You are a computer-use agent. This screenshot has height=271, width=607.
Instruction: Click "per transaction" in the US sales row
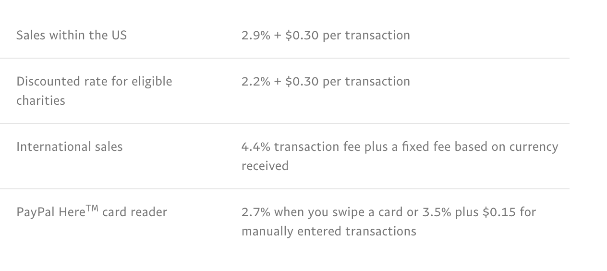(366, 35)
